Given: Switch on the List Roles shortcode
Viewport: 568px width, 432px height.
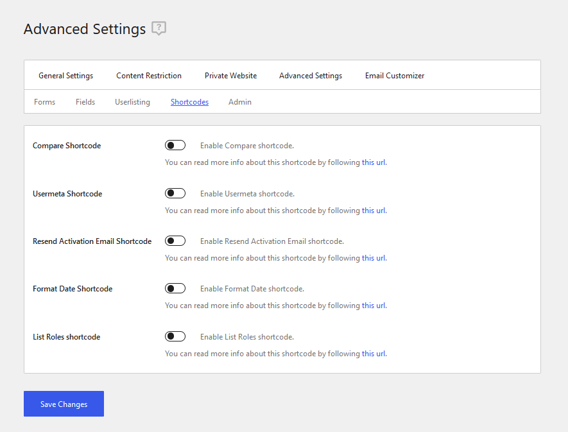Looking at the screenshot, I should coord(175,337).
